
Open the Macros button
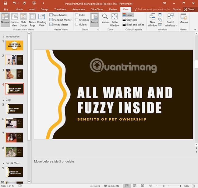pyautogui.click(x=184, y=19)
